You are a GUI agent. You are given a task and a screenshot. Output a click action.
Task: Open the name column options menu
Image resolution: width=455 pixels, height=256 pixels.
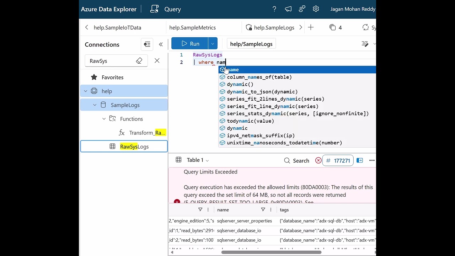(271, 210)
